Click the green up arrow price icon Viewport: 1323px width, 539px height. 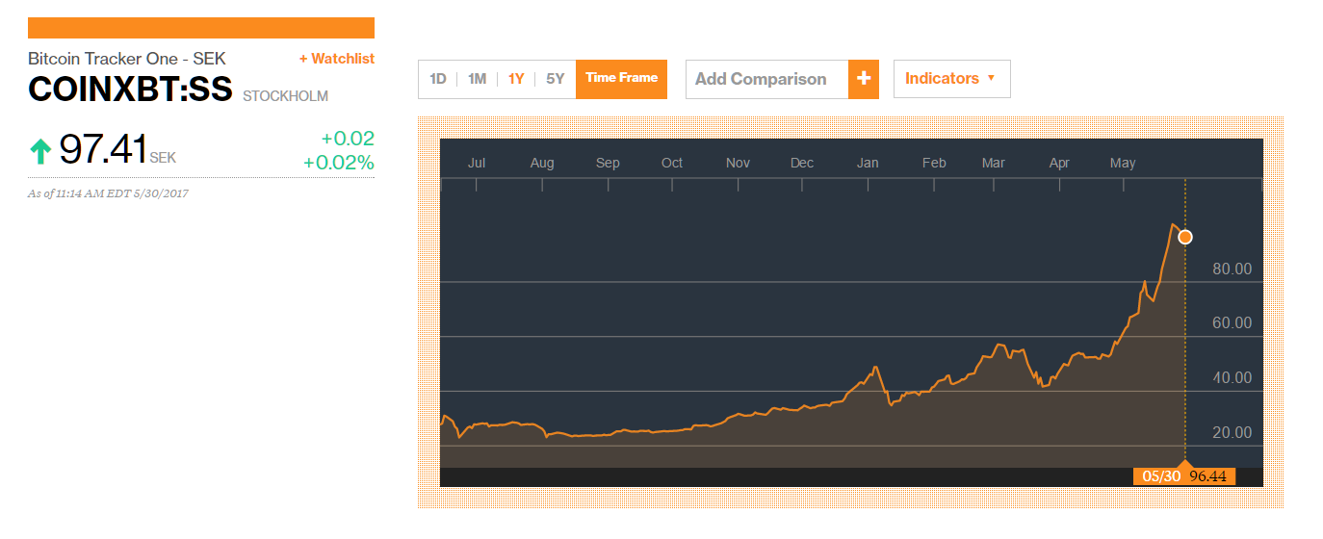pos(40,151)
